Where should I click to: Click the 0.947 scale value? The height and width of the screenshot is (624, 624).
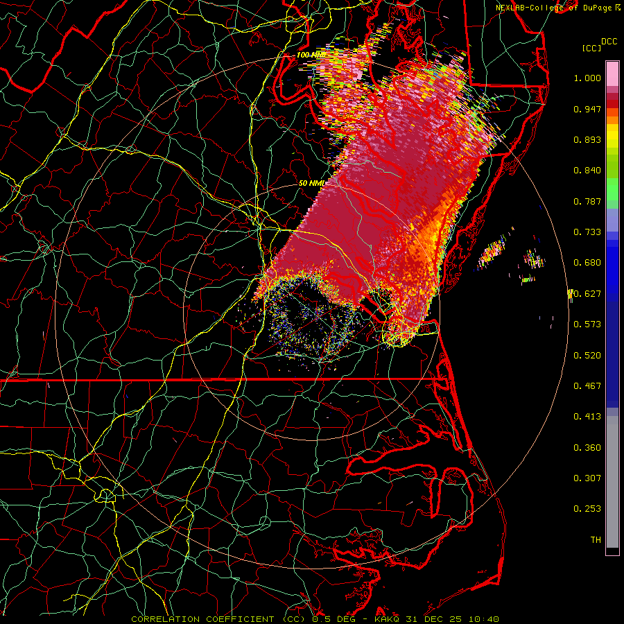click(587, 109)
